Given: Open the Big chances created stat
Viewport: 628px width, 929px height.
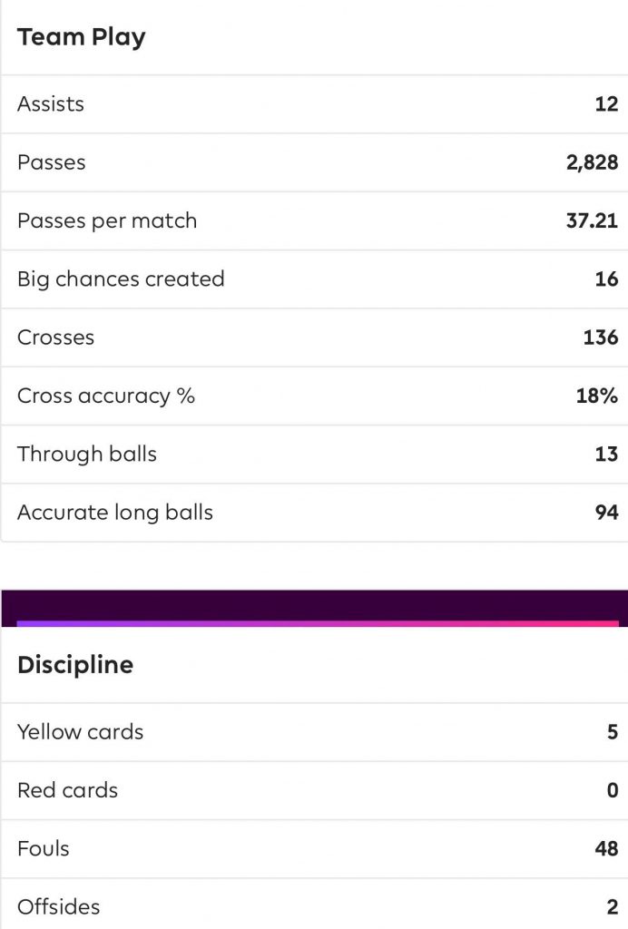Looking at the screenshot, I should [315, 279].
